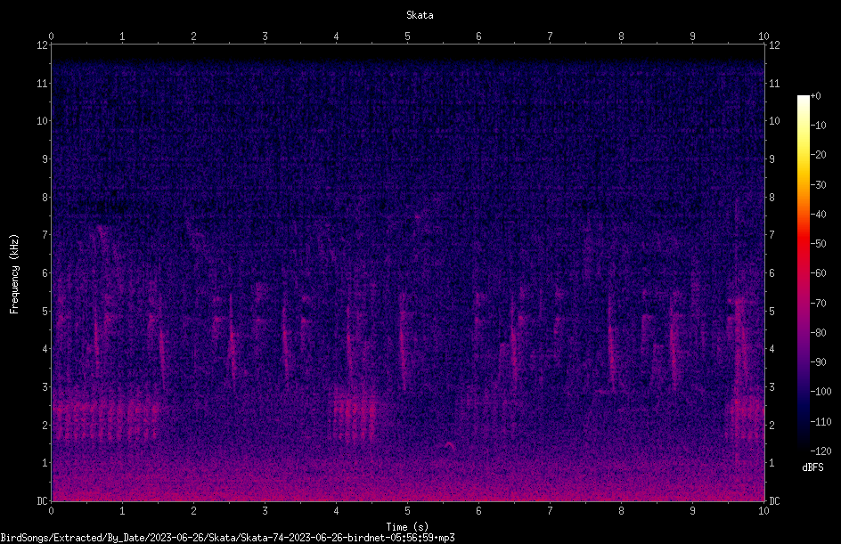Click the '-100' color scale label
The width and height of the screenshot is (841, 544).
click(x=821, y=392)
